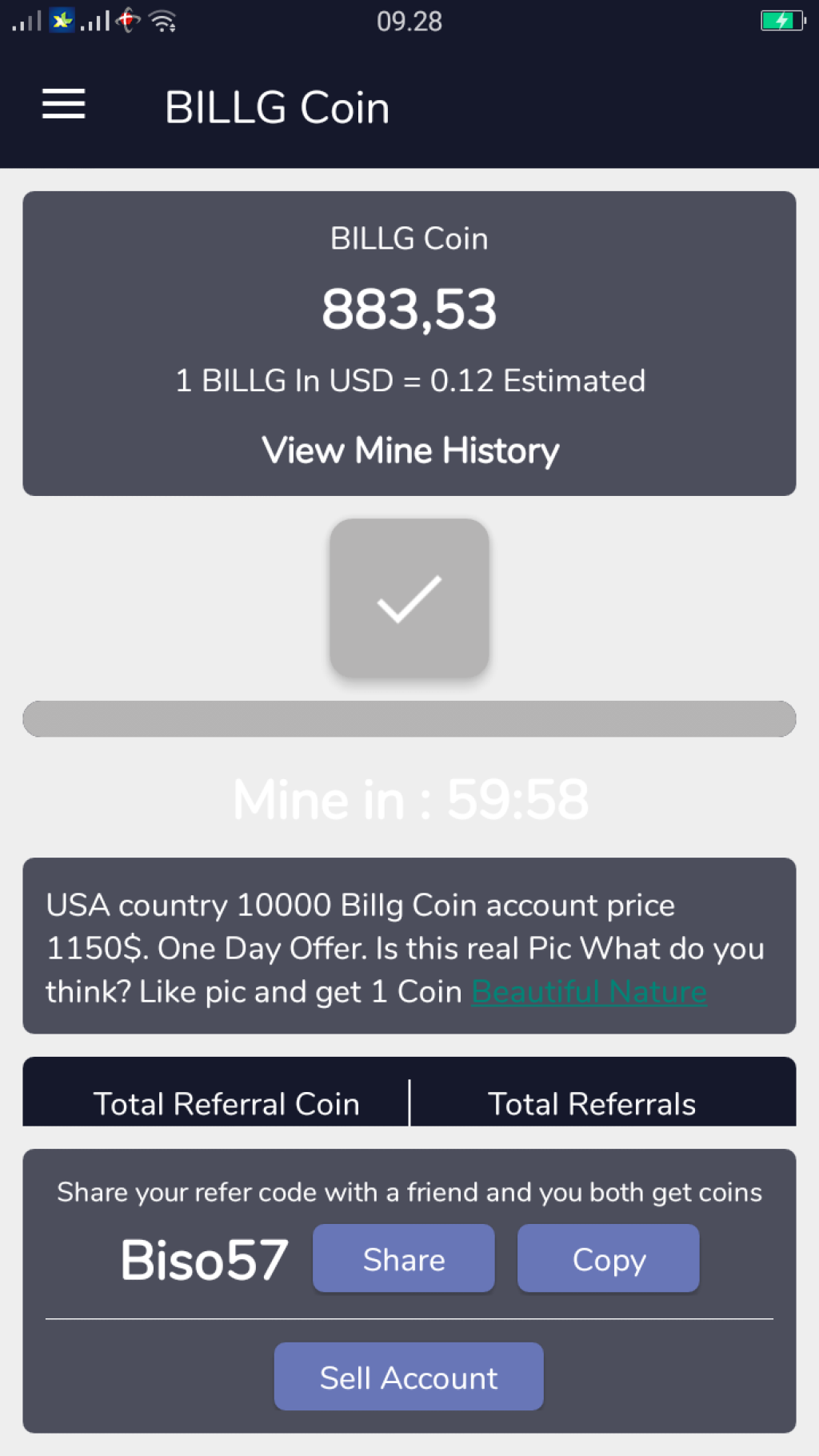Open the Beautiful Nature link
Viewport: 819px width, 1456px height.
(x=589, y=992)
